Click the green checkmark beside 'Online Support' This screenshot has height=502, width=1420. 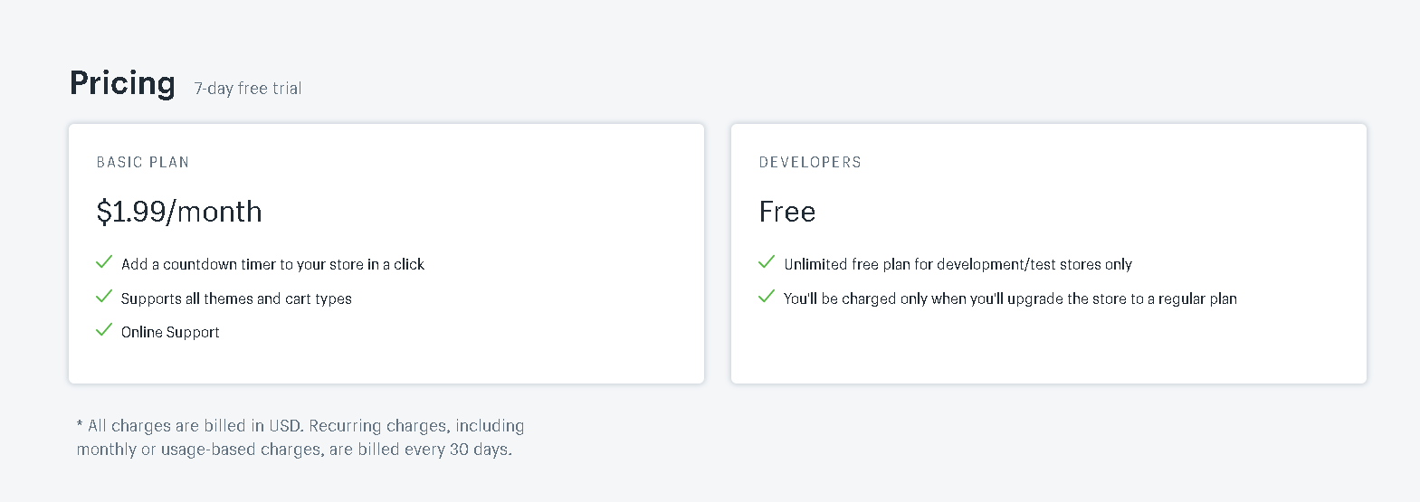point(104,330)
